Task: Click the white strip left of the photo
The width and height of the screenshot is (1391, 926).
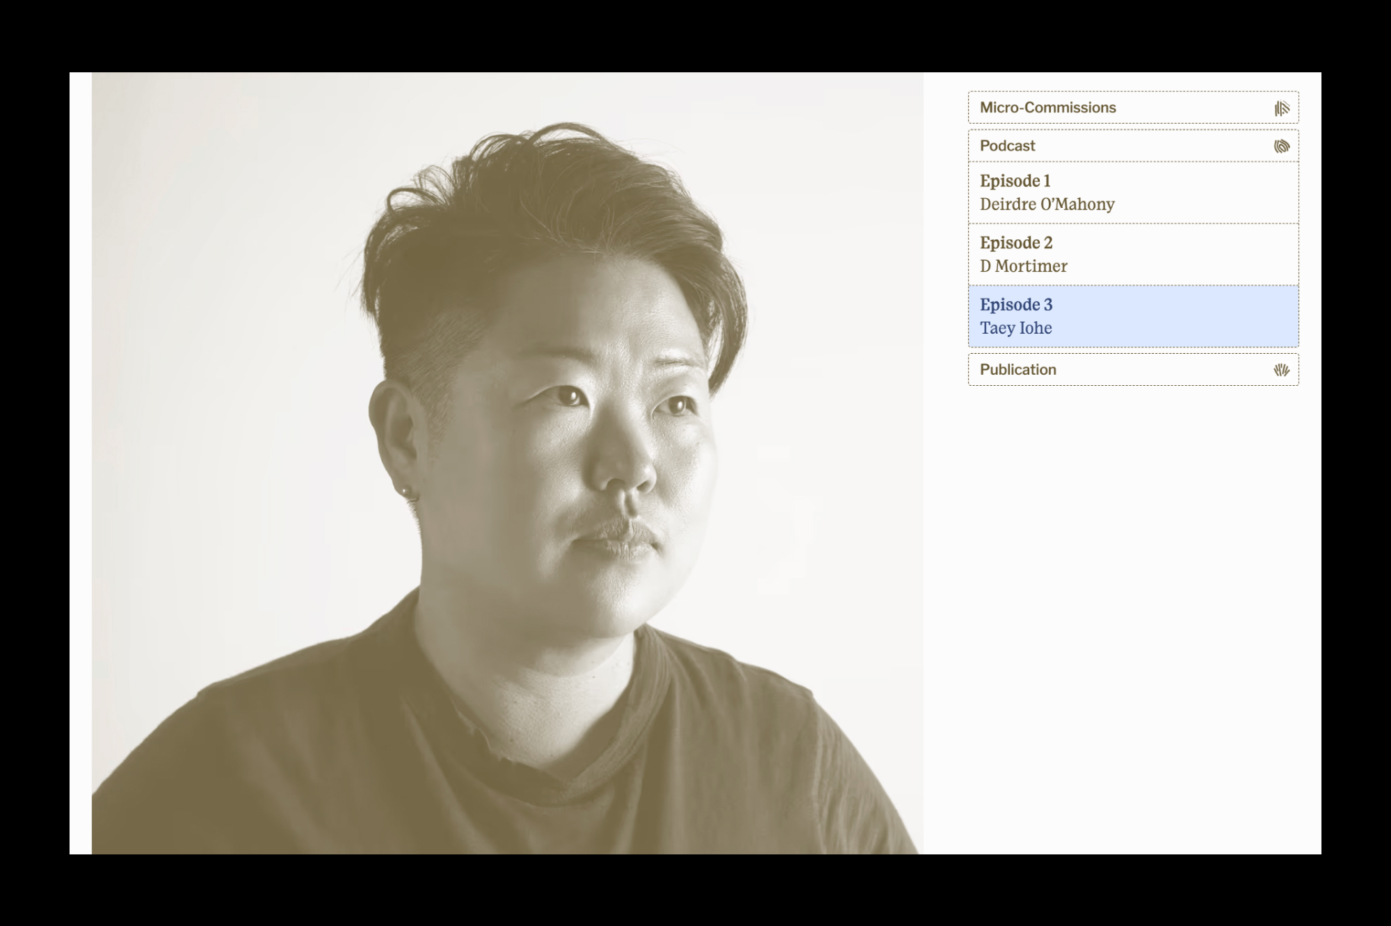Action: pos(81,459)
